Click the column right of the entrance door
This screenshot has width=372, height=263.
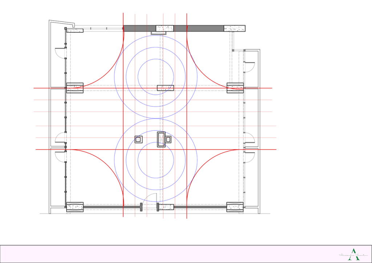point(166,207)
